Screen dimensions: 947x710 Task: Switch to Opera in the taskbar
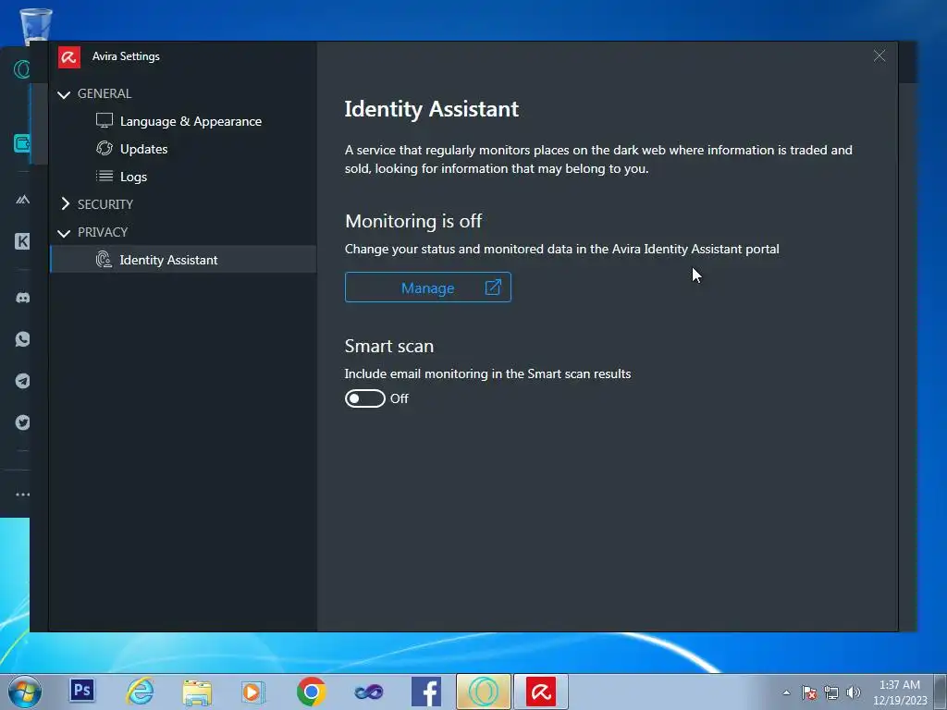point(483,692)
